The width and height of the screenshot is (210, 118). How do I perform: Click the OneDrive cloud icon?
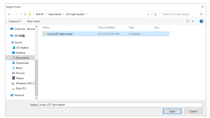coord(12,29)
